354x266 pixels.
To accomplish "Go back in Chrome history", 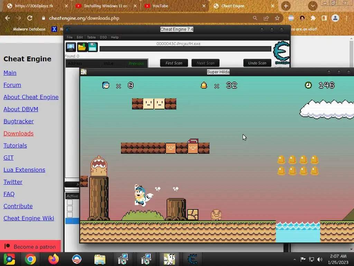I will pos(8,18).
